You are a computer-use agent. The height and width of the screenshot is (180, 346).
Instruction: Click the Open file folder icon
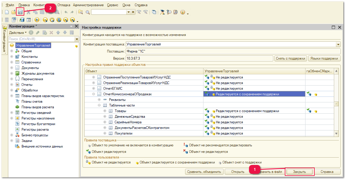pos(14,12)
